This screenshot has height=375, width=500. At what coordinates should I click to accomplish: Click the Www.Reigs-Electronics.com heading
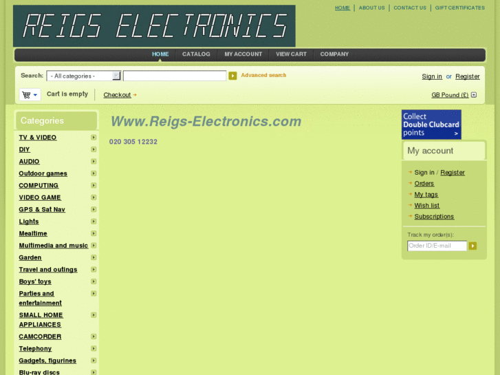click(206, 122)
